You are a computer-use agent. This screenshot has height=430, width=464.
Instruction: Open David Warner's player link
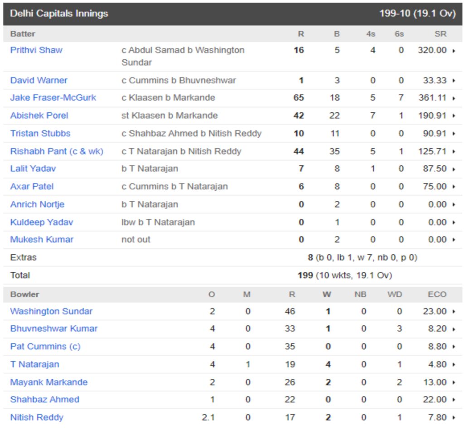39,80
